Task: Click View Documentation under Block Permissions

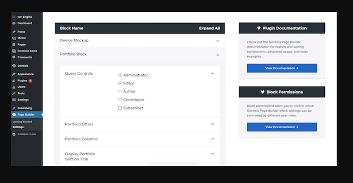Action: 282,127
